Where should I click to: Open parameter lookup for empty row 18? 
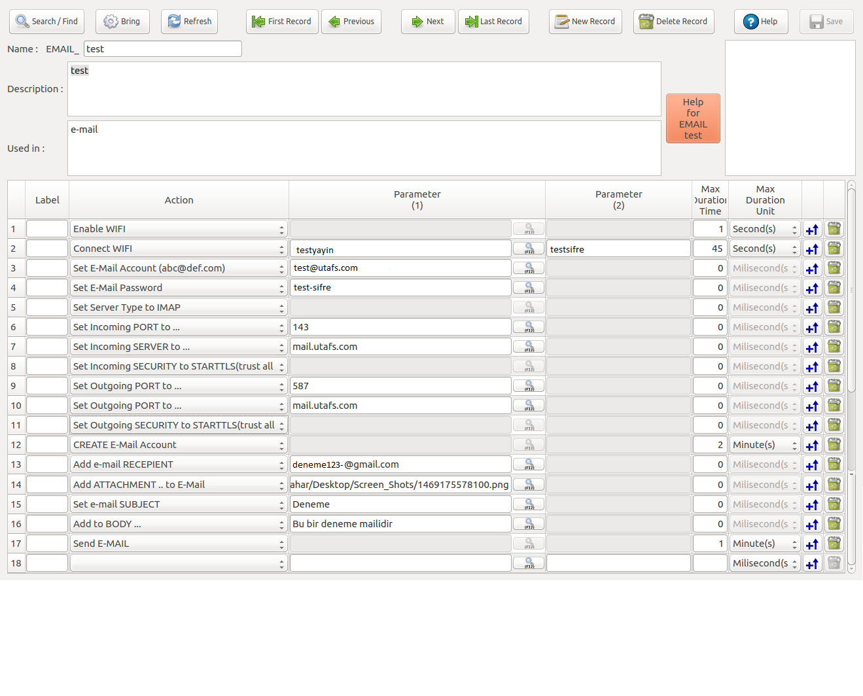click(529, 563)
